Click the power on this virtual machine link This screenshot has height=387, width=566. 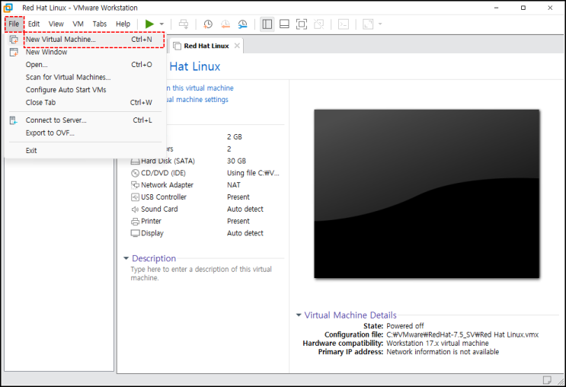click(x=200, y=88)
